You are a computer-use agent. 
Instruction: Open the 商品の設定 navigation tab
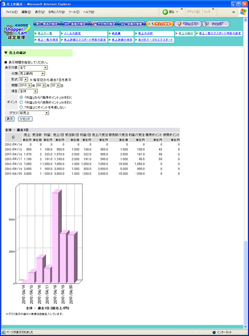click(47, 24)
